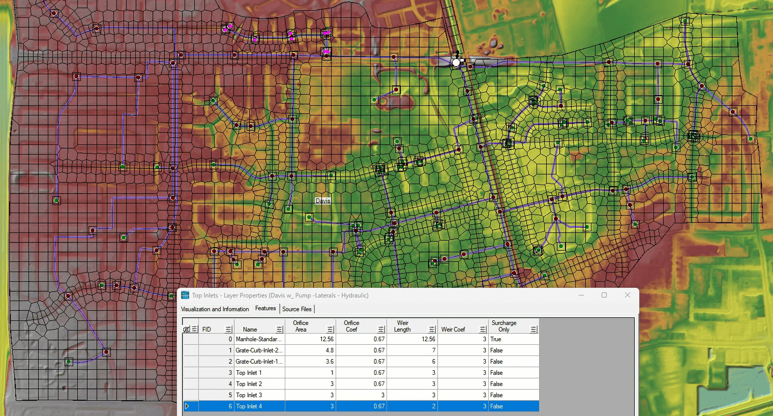Open the Source Files tab

(x=297, y=309)
